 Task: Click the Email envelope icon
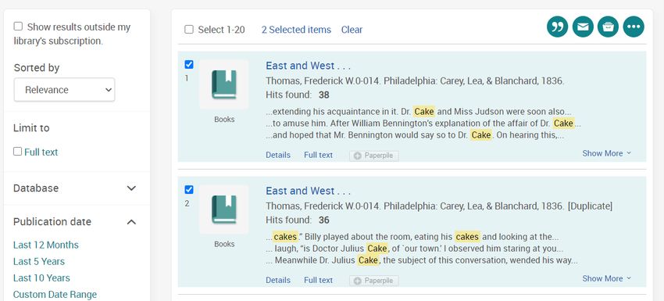[x=583, y=27]
